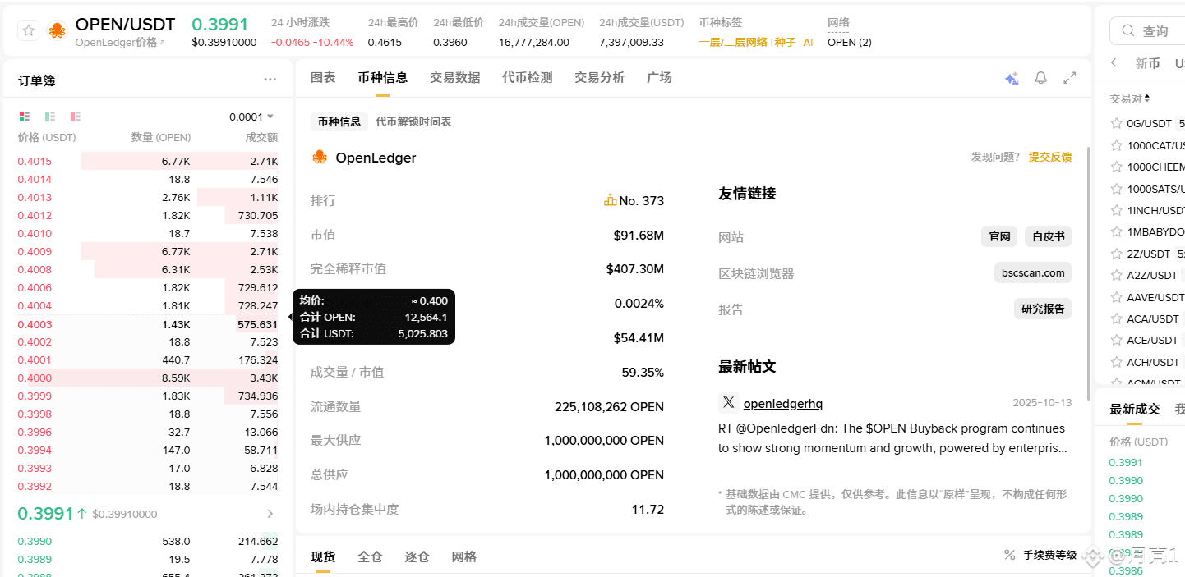The image size is (1185, 577).
Task: Favorite the AAVE/USDT pair star
Action: tap(1116, 297)
